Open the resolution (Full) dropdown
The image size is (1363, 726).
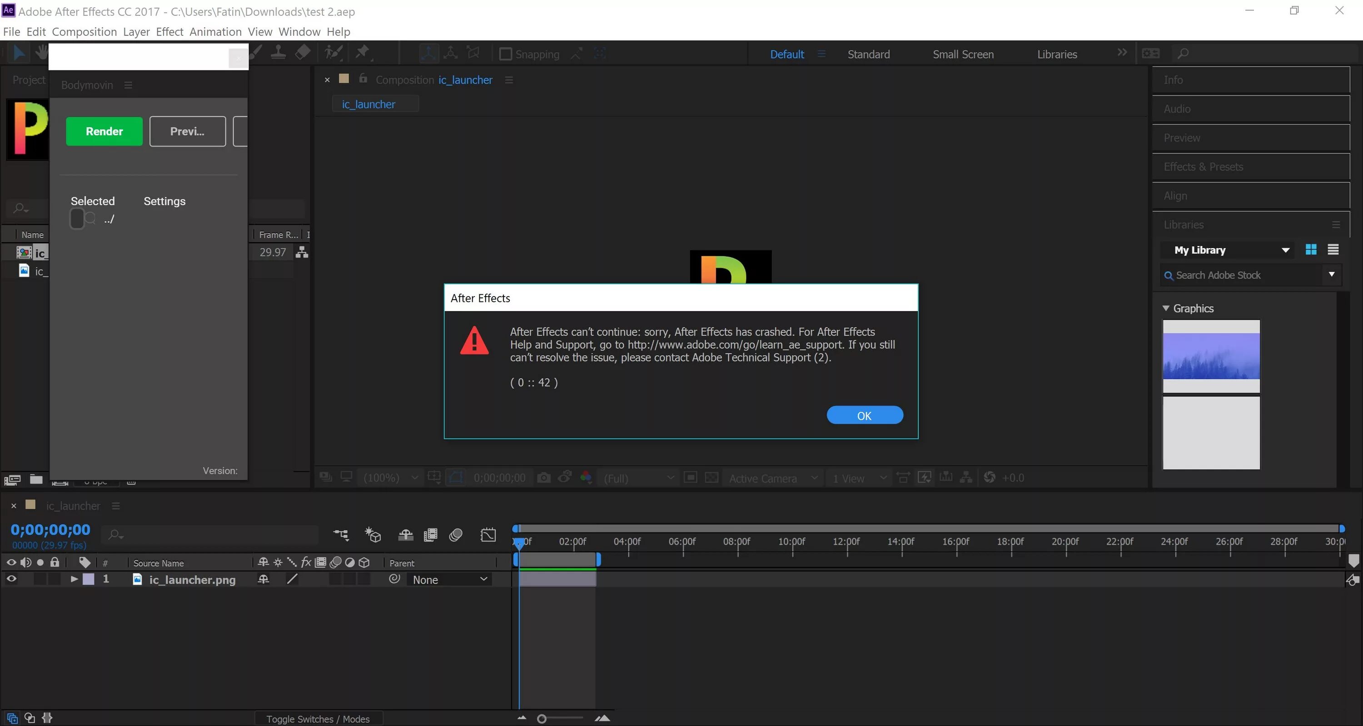(639, 478)
